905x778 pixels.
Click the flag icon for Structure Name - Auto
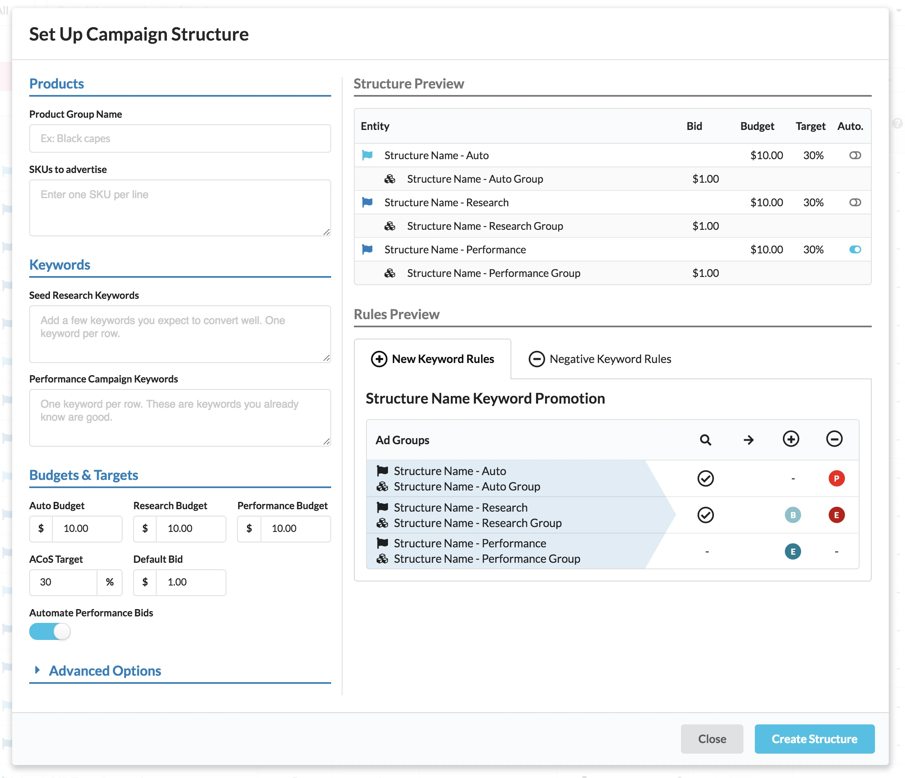pyautogui.click(x=367, y=155)
